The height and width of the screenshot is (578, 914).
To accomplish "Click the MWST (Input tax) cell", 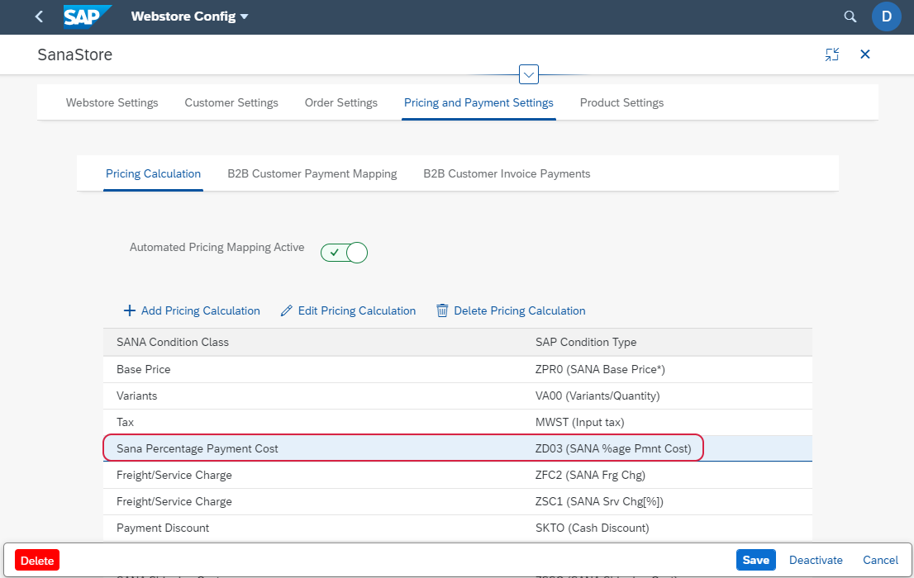I will 579,422.
